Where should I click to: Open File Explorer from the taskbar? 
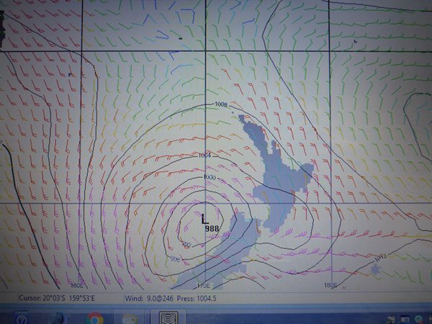[130, 318]
